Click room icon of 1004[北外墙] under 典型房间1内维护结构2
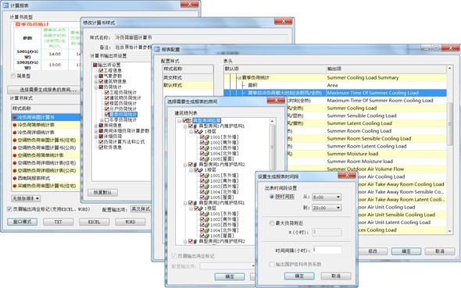The width and height of the screenshot is (461, 288). tap(207, 192)
